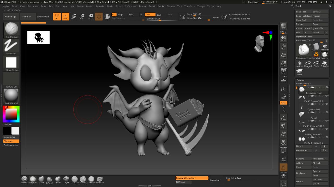Select the hPolish brush icon

[x=50, y=179]
